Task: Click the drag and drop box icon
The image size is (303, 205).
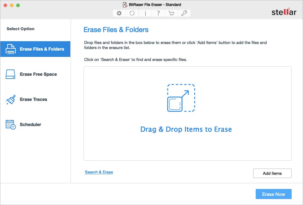Action: (x=181, y=98)
